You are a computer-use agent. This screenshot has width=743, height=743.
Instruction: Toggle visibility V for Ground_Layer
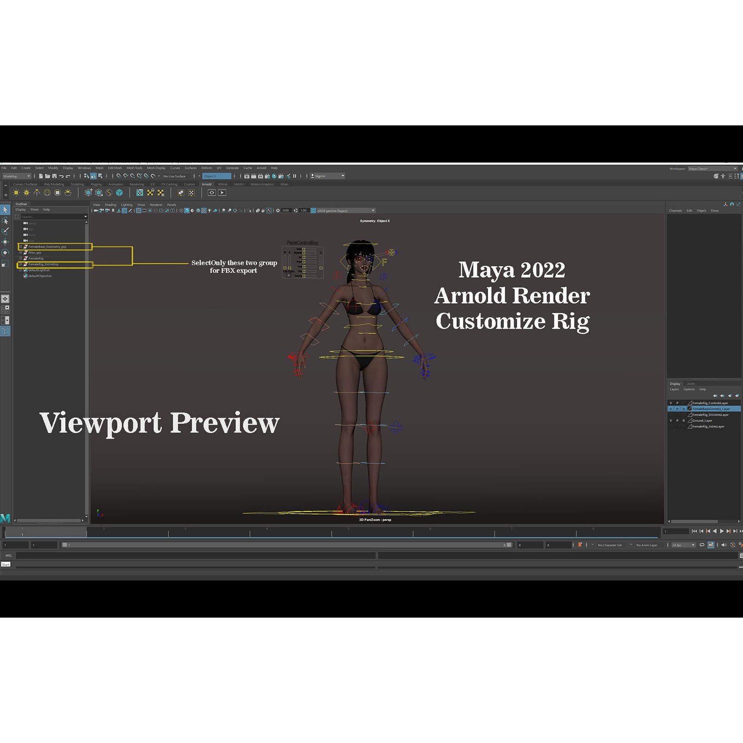point(671,421)
